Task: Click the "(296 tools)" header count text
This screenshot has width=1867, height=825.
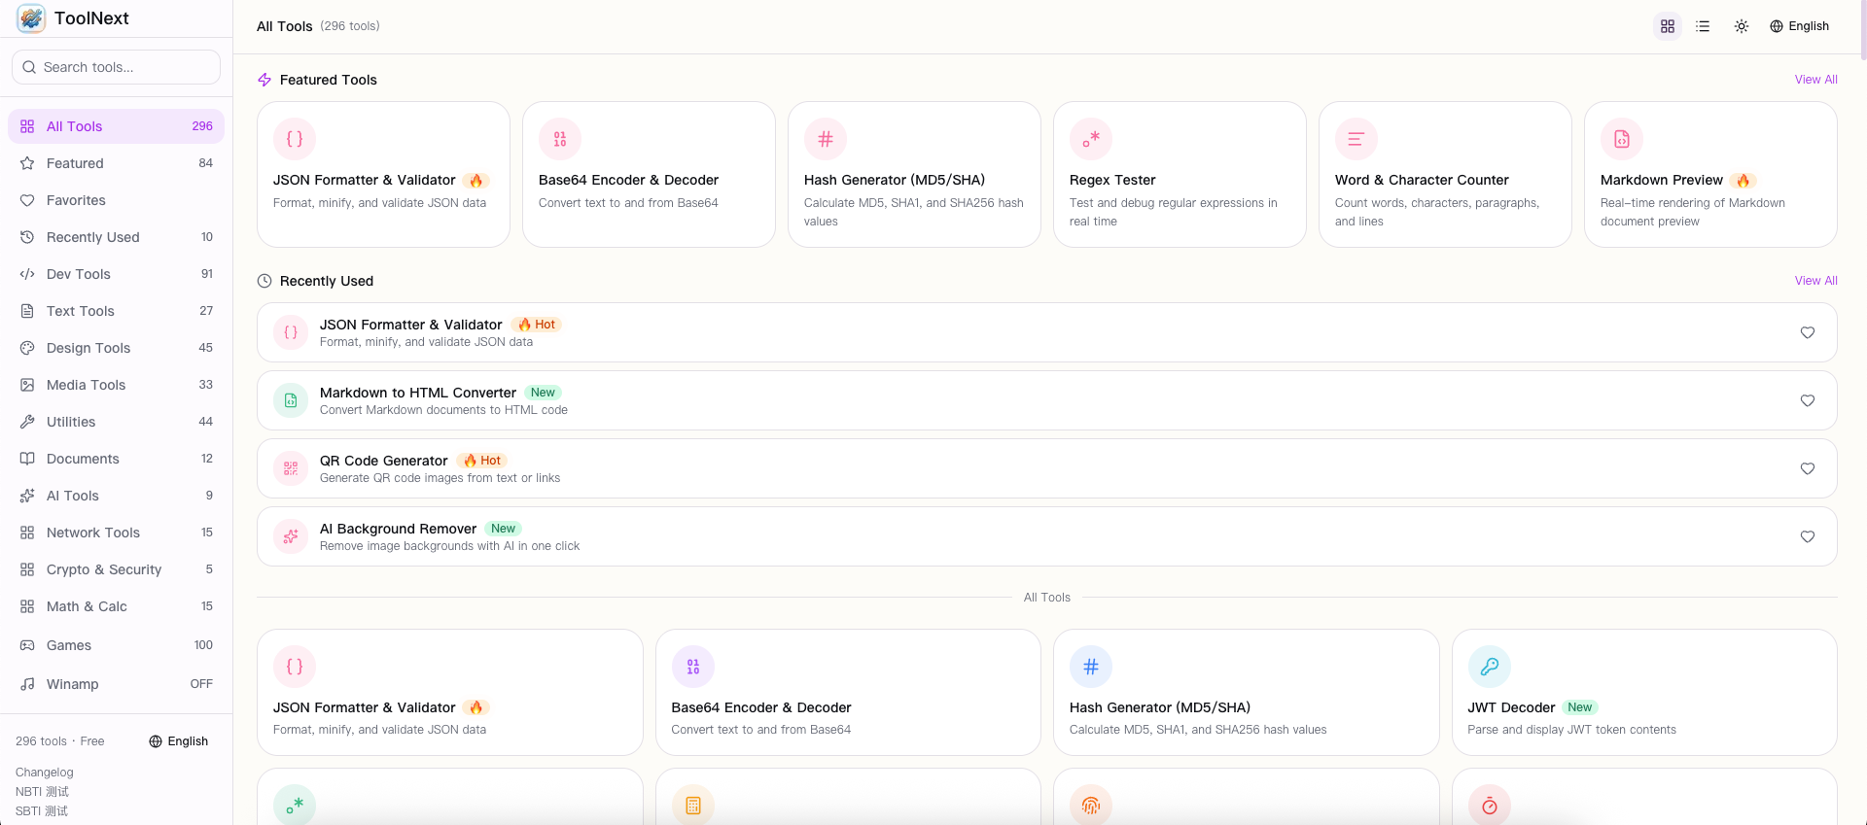Action: coord(350,26)
